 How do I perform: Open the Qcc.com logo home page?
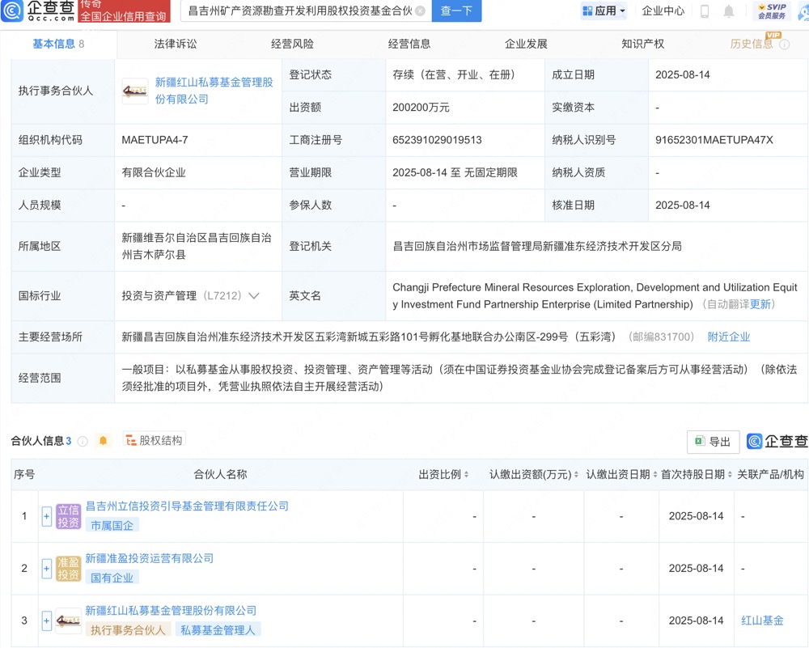click(38, 11)
